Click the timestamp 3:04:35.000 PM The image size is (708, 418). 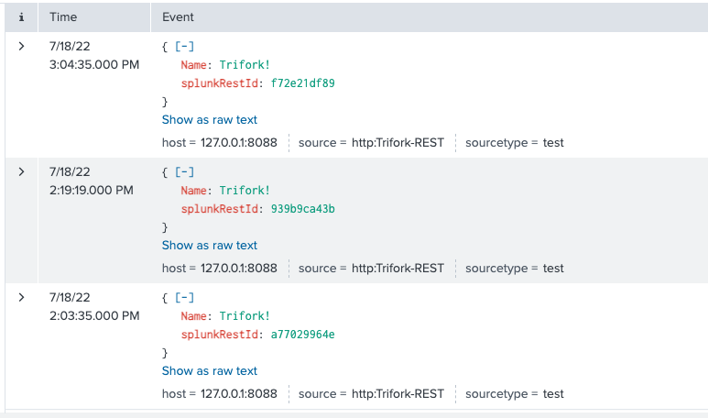point(94,64)
